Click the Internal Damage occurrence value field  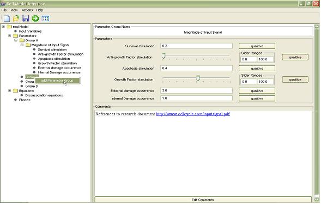coord(197,98)
